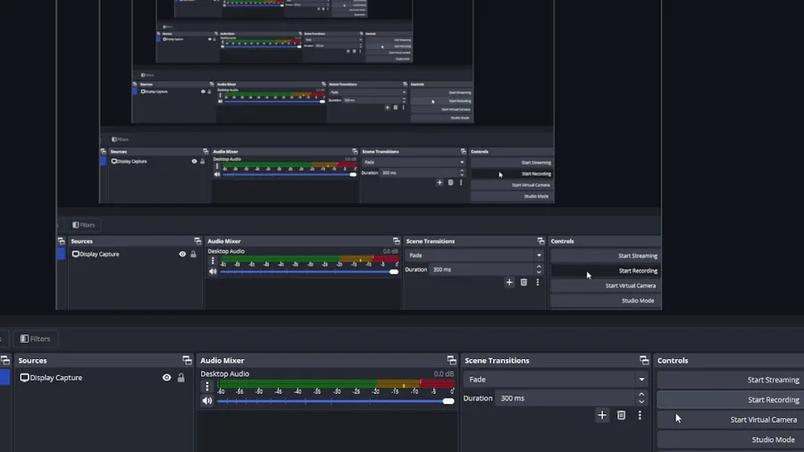Open Filters in second-largest mirrored preview
Image resolution: width=804 pixels, height=452 pixels.
tap(121, 139)
